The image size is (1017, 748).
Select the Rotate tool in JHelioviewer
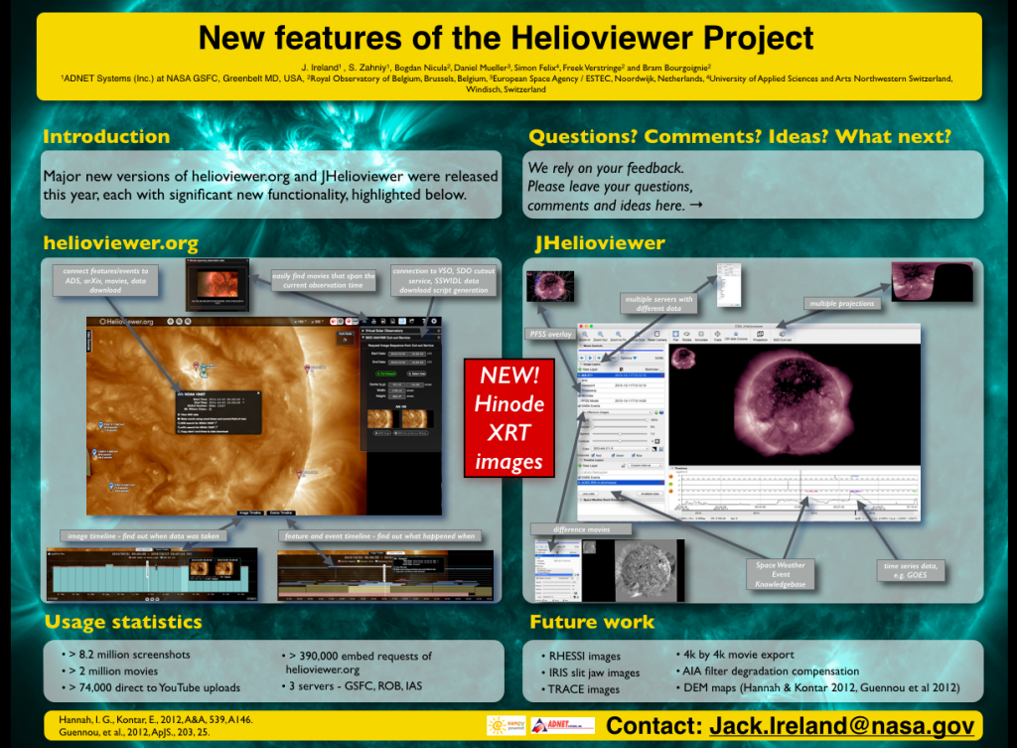[x=686, y=334]
